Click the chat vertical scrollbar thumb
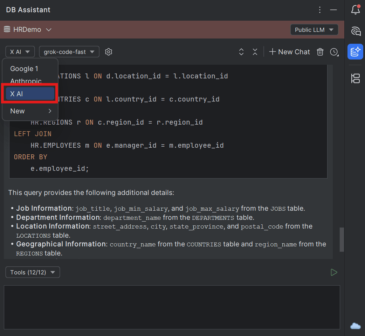Image resolution: width=365 pixels, height=336 pixels. pos(342,239)
